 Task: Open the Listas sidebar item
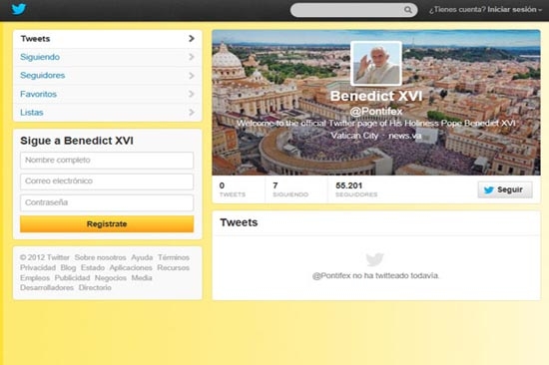point(107,113)
